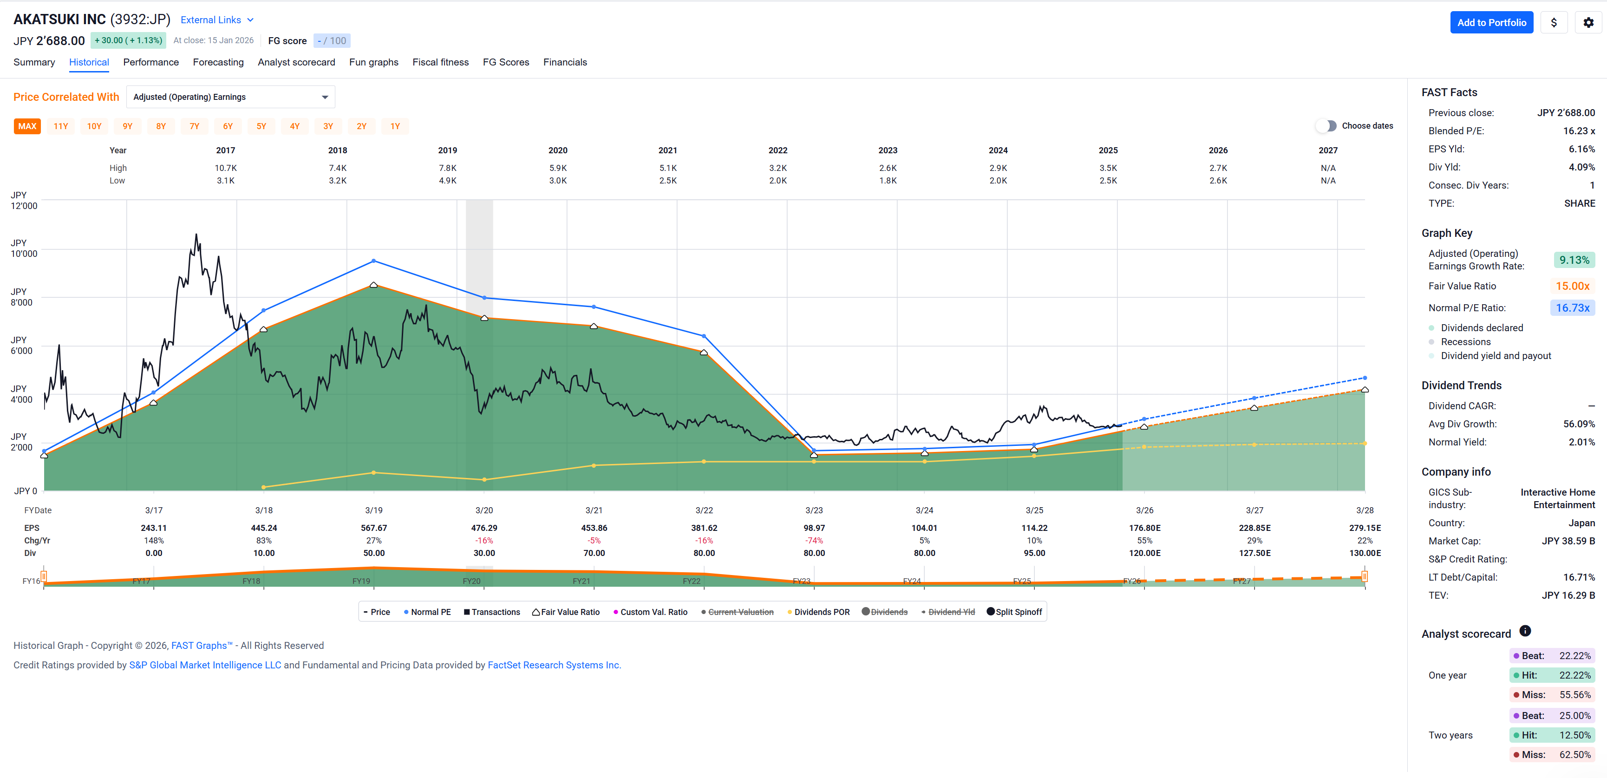The height and width of the screenshot is (778, 1607).
Task: Open the Financials tab
Action: (565, 62)
